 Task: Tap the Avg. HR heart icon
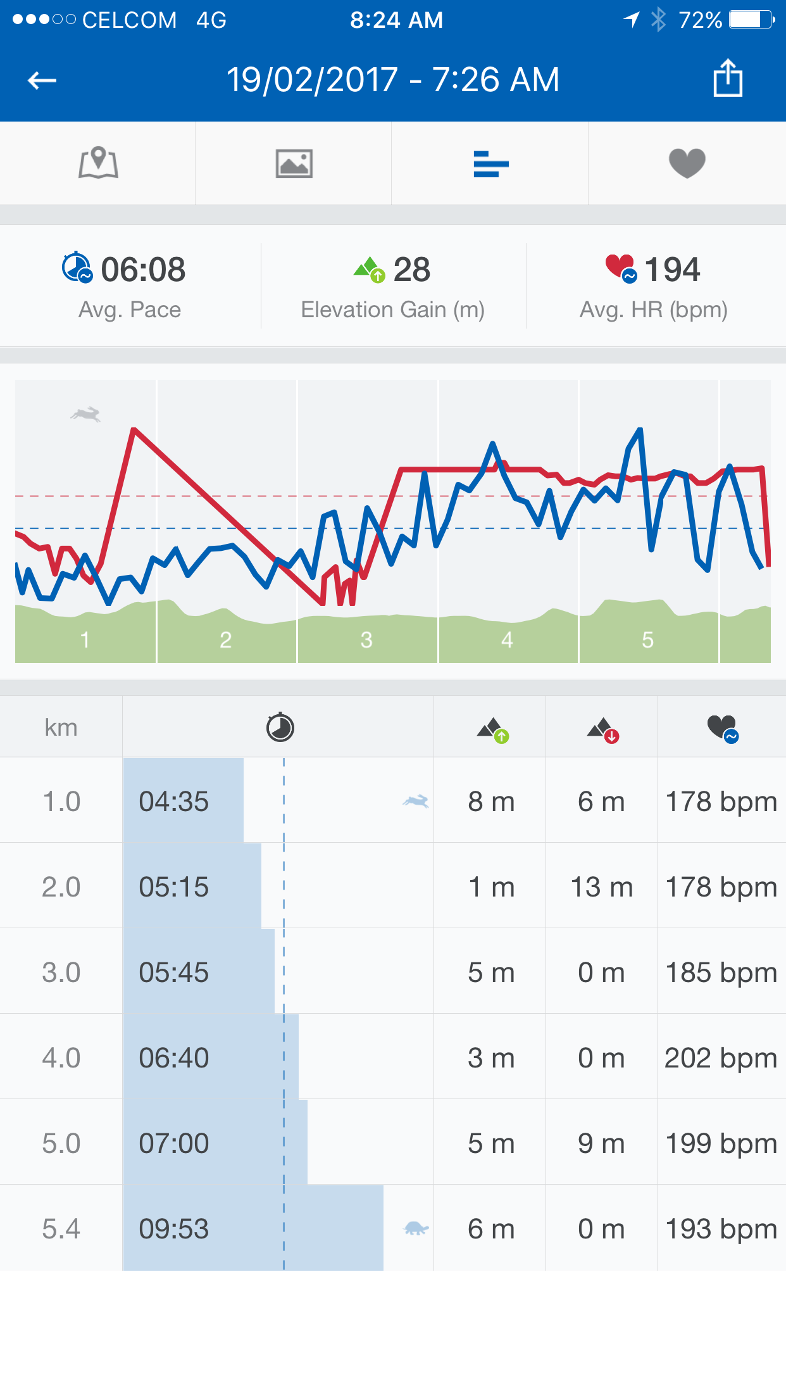click(621, 268)
